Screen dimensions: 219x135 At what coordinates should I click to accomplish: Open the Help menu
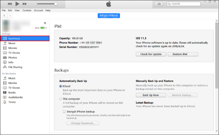[x=48, y=10]
